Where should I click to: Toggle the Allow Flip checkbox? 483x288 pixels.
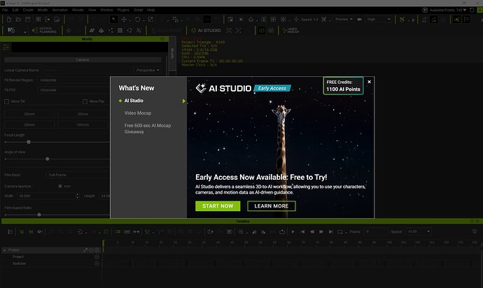[85, 101]
